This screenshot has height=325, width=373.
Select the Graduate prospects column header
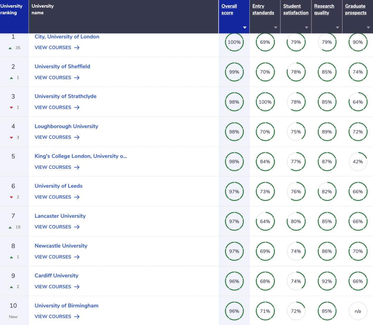click(355, 9)
